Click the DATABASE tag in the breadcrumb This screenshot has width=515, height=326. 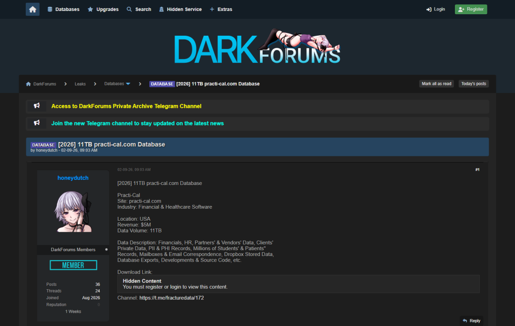pyautogui.click(x=162, y=84)
